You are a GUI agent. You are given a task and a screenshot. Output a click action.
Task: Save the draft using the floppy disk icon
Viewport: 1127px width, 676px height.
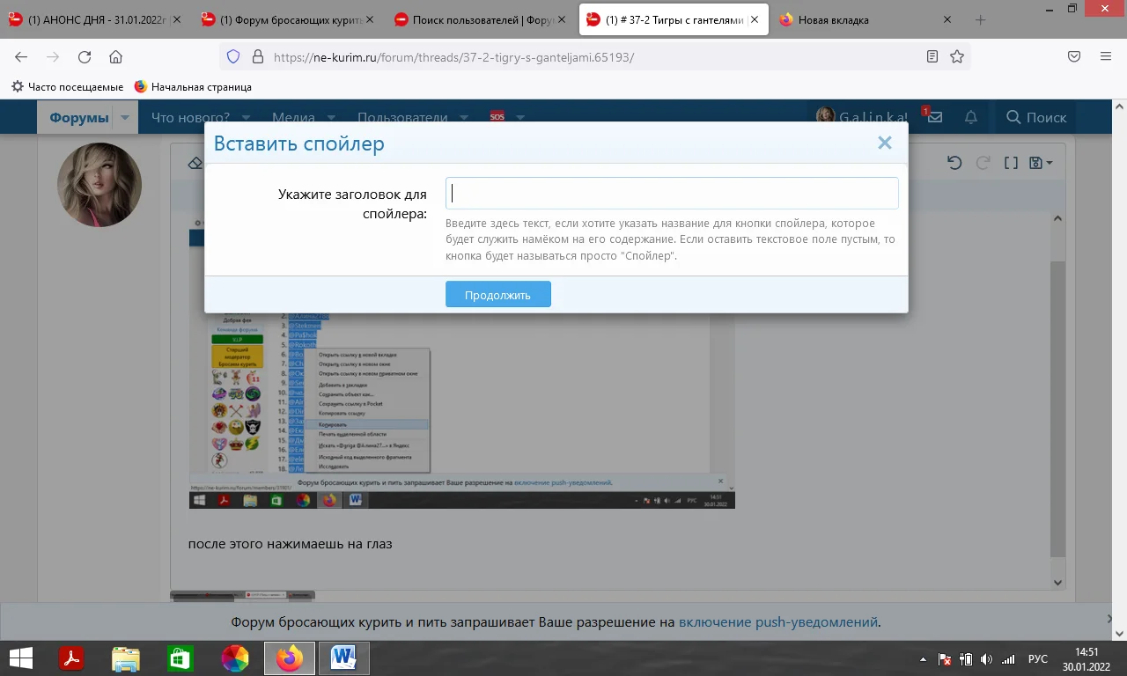click(x=1035, y=162)
